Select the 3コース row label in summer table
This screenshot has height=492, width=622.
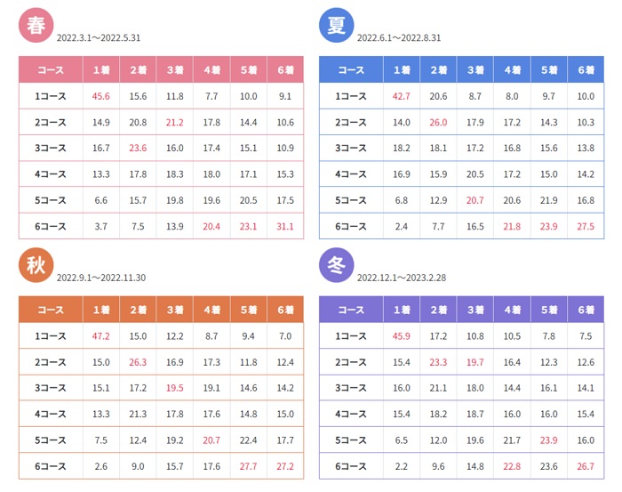350,149
